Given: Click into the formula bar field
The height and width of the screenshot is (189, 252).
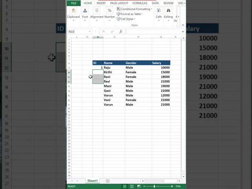Looking at the screenshot, I should tap(154, 31).
